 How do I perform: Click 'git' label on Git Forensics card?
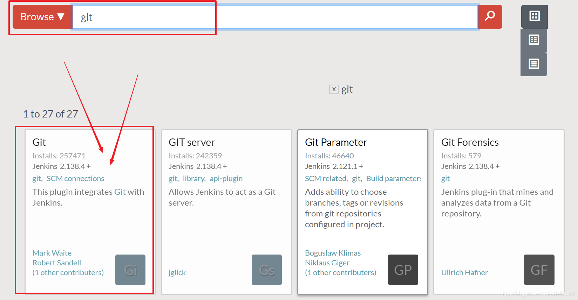tap(446, 179)
